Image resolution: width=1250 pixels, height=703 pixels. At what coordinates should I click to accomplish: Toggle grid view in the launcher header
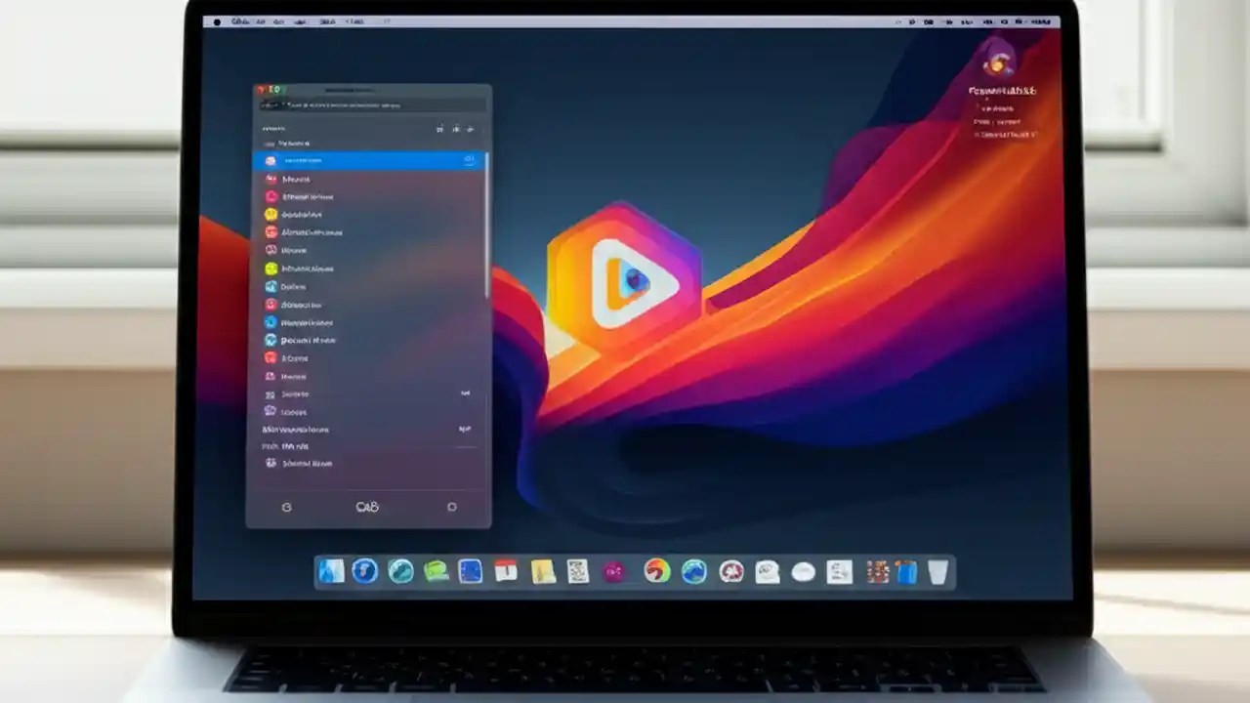(438, 129)
